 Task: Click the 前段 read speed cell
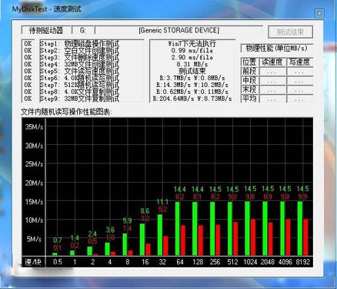pyautogui.click(x=272, y=72)
